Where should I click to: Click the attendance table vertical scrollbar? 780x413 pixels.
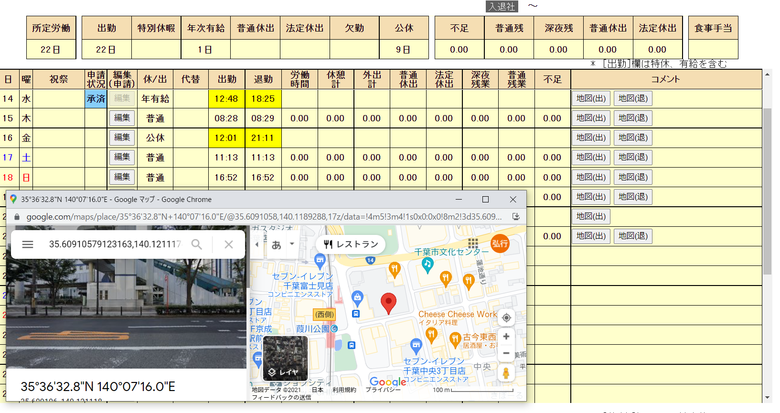[x=767, y=191]
